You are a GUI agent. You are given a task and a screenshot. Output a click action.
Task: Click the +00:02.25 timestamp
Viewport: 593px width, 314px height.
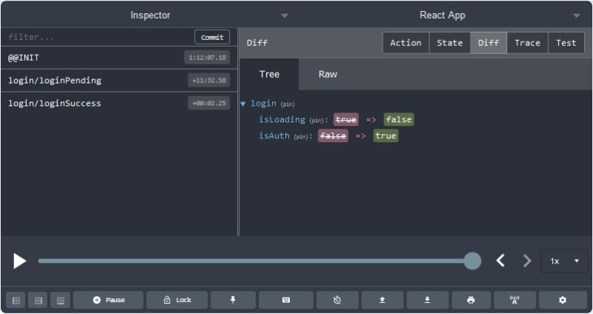tap(209, 103)
